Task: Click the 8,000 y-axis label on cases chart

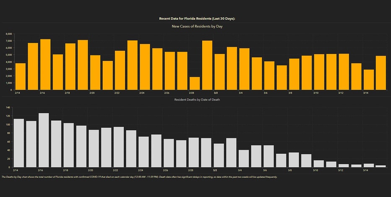Action: [x=9, y=34]
